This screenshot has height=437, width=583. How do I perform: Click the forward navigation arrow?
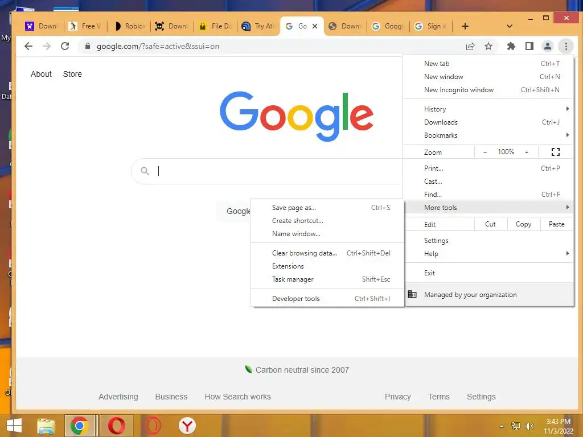[47, 46]
